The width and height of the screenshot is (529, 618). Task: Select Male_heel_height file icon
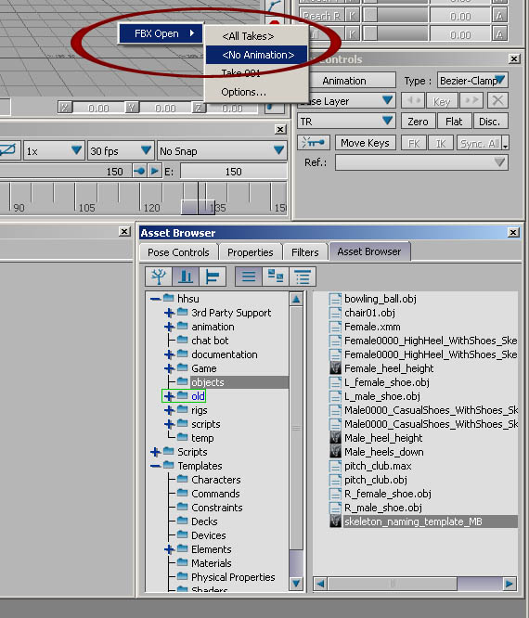point(335,438)
